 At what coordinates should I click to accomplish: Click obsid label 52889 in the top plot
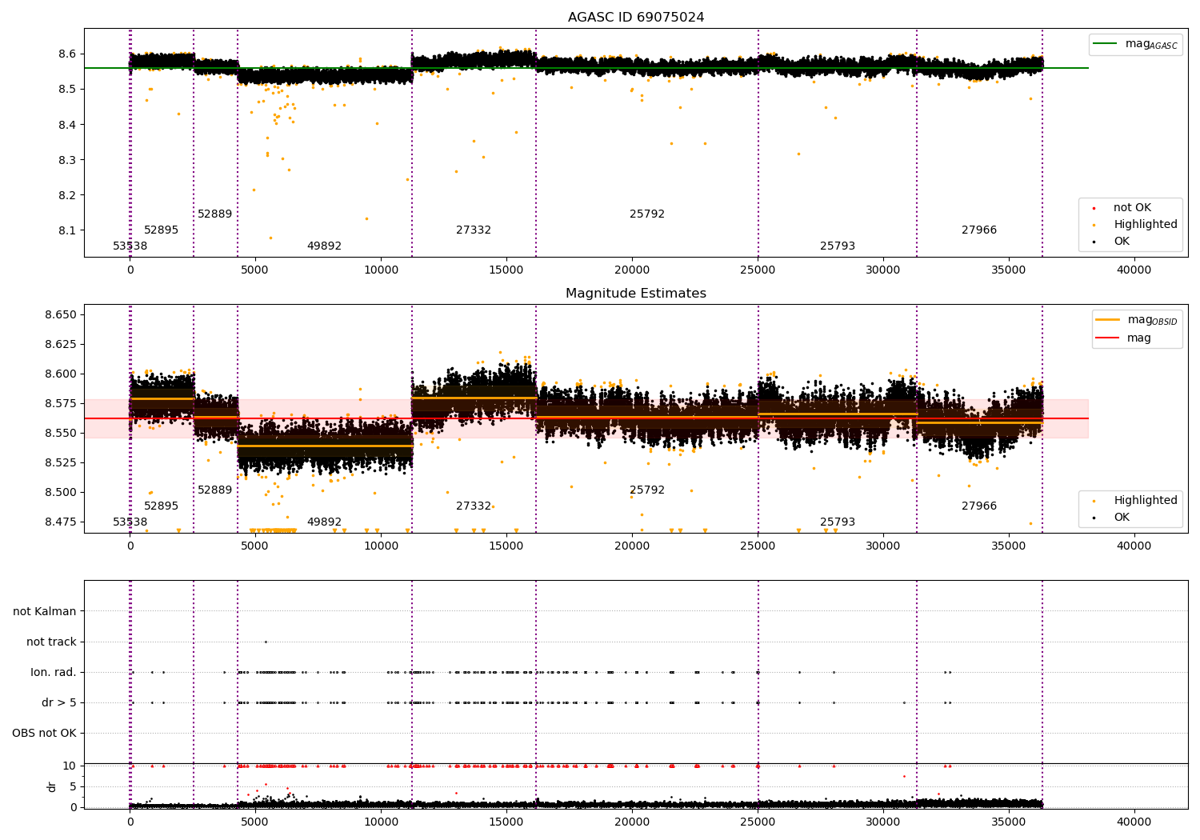(215, 214)
